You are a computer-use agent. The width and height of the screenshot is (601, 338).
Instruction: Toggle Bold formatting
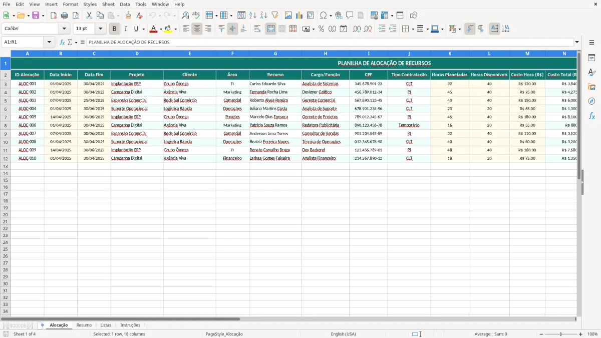click(x=115, y=29)
